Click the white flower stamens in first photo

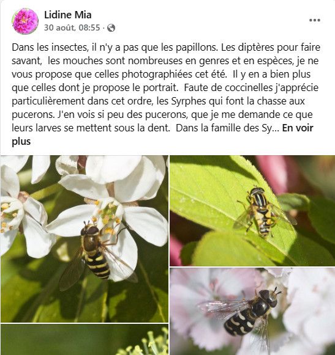pos(105,215)
